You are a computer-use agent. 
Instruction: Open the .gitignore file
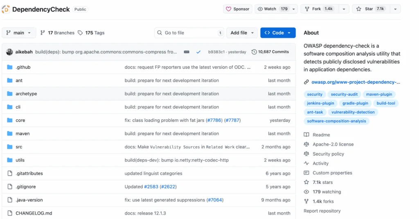(x=26, y=187)
